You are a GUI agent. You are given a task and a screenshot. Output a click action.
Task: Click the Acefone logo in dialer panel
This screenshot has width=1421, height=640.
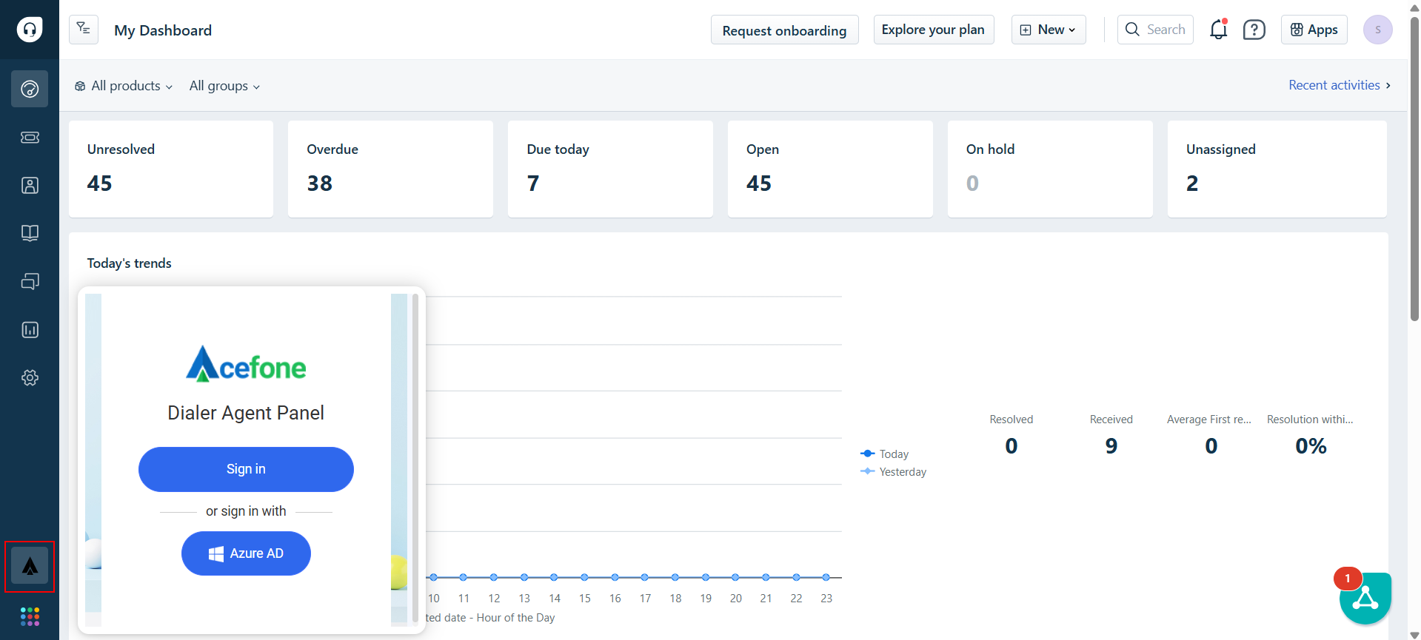(246, 364)
